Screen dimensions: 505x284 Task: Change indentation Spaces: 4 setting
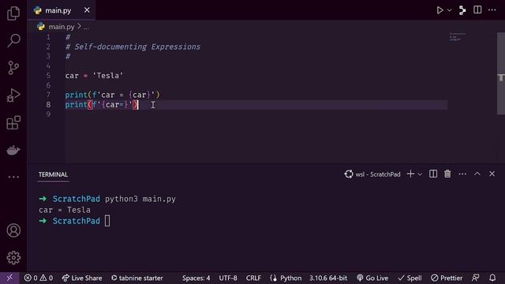[x=196, y=278]
